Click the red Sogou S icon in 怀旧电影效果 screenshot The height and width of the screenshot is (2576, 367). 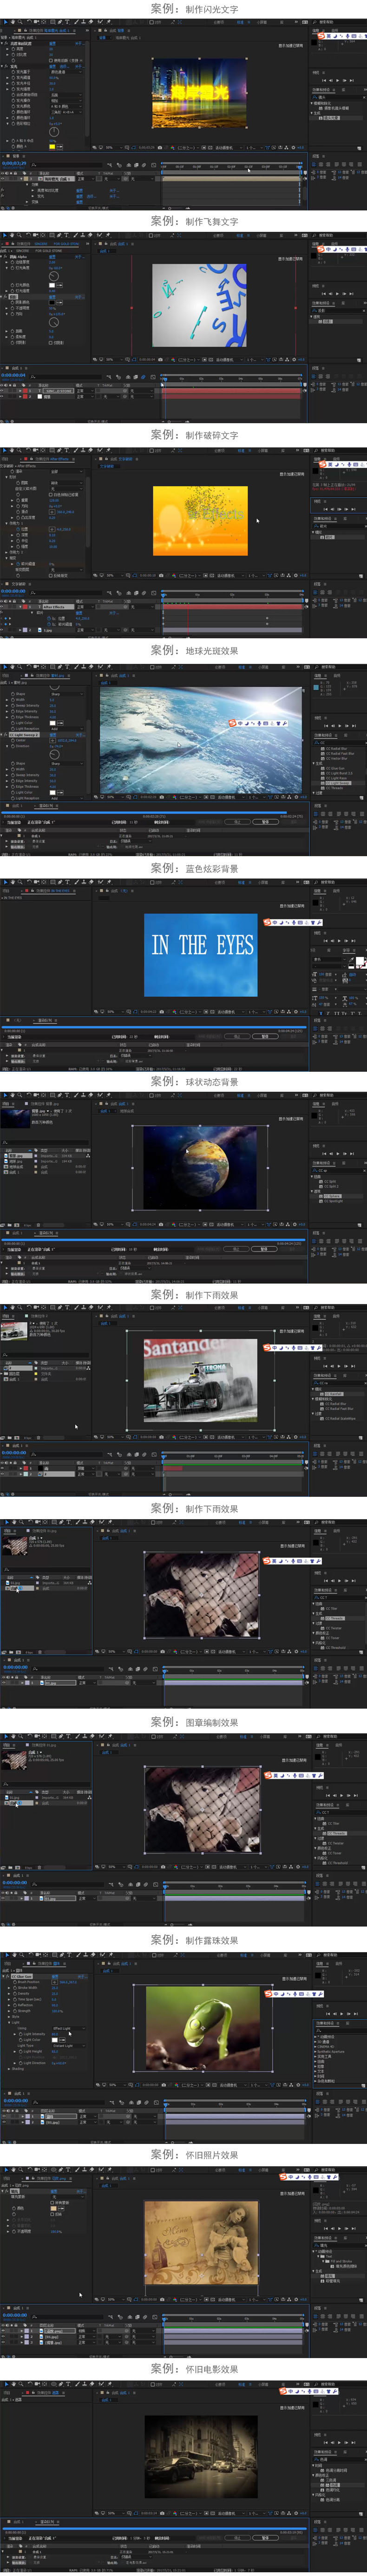click(283, 2391)
